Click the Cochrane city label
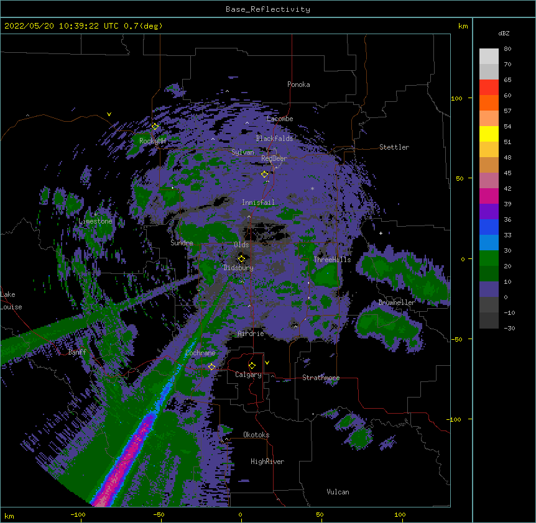Viewport: 536px width, 523px height. [200, 353]
